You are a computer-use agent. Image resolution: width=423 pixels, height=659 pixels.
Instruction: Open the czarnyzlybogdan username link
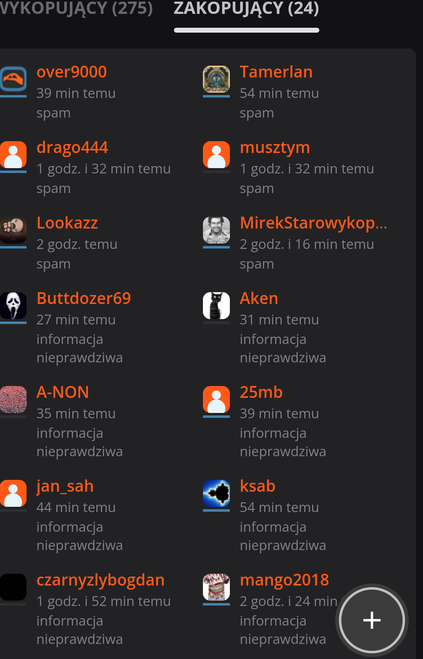(x=100, y=580)
